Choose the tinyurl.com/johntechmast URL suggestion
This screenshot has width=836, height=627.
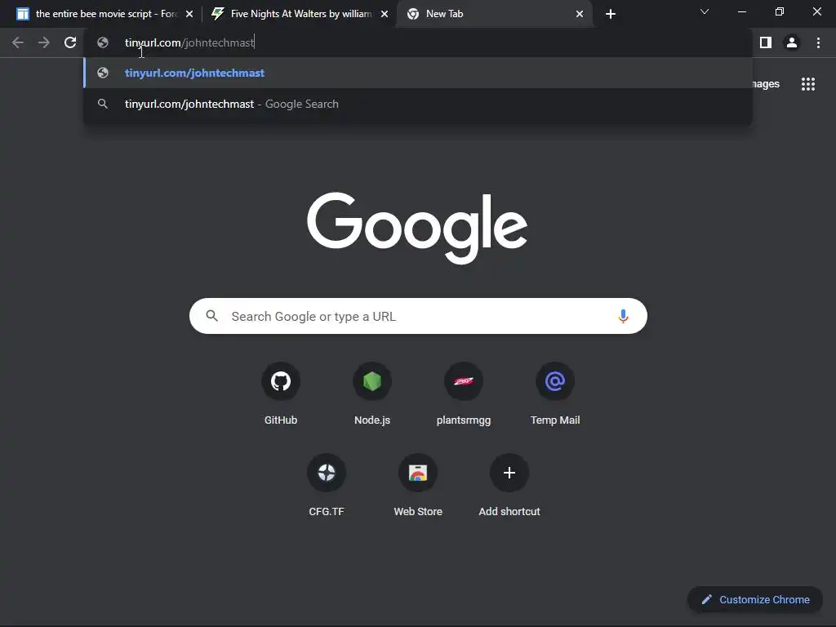click(x=418, y=73)
